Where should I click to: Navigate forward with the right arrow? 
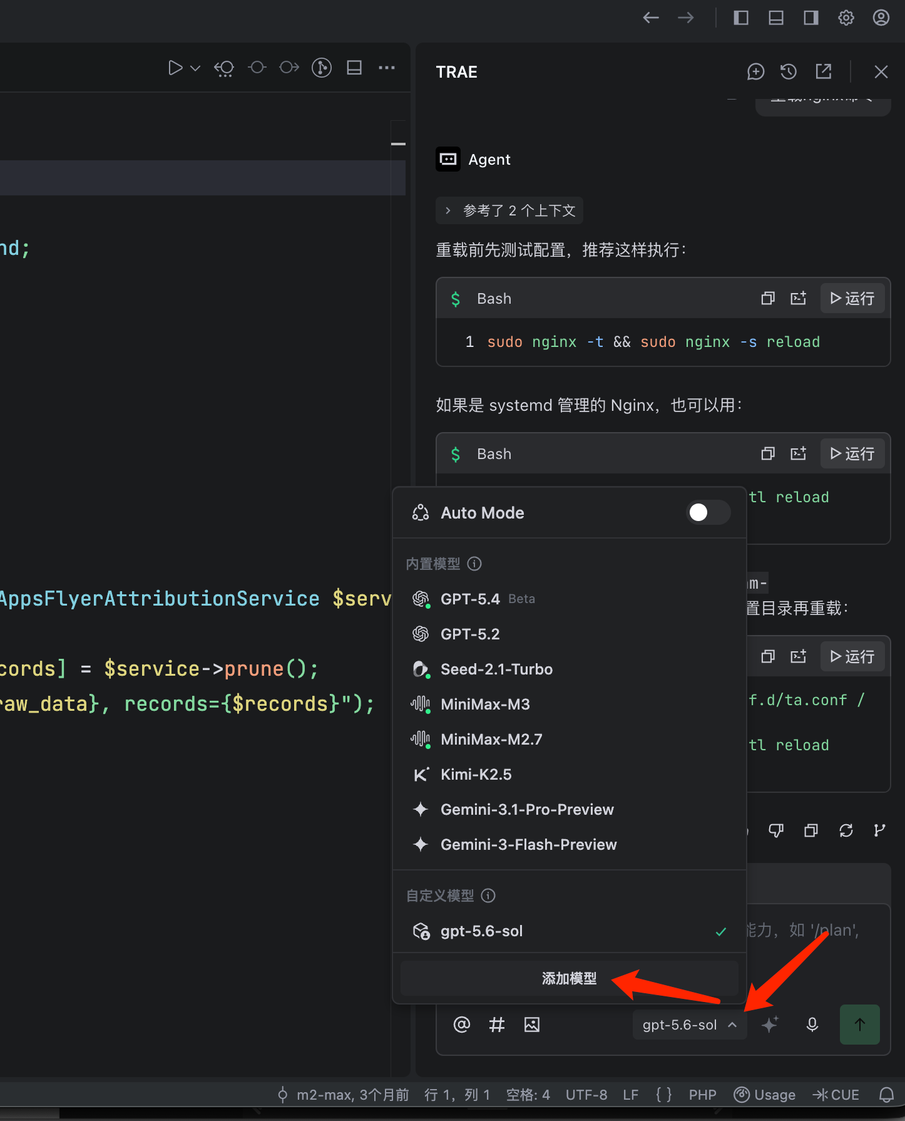686,18
